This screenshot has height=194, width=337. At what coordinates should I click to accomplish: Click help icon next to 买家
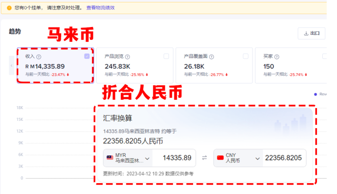coord(277,56)
